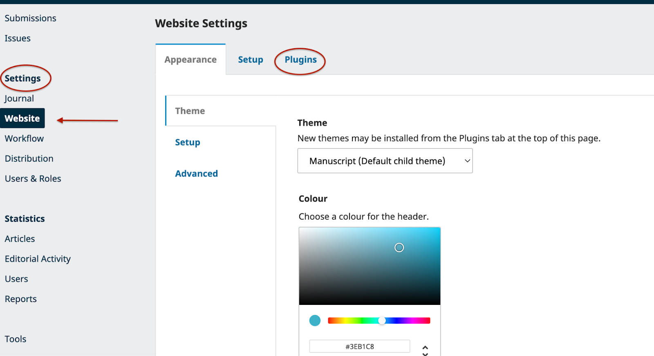The width and height of the screenshot is (654, 356).
Task: Open the Setup side tab below Theme
Action: (x=188, y=142)
